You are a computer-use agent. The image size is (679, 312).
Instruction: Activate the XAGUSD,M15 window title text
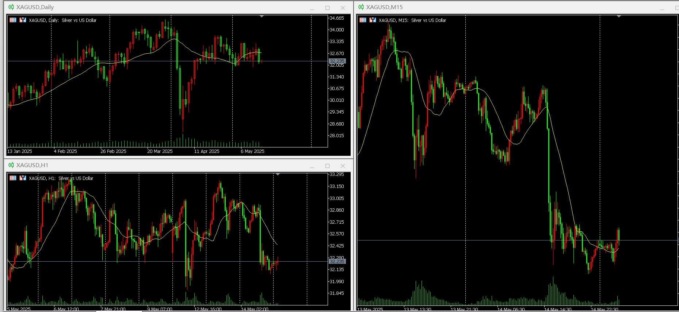[384, 7]
